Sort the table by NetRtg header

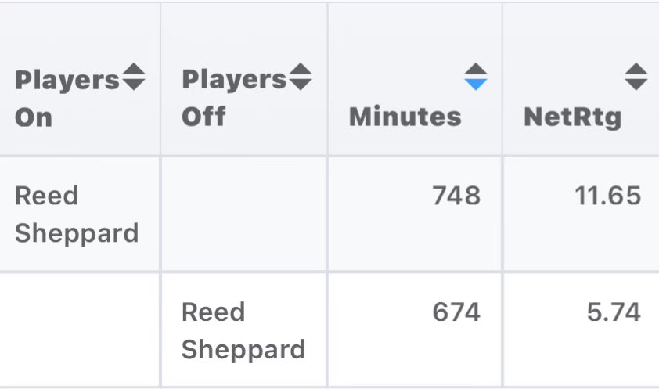point(573,117)
